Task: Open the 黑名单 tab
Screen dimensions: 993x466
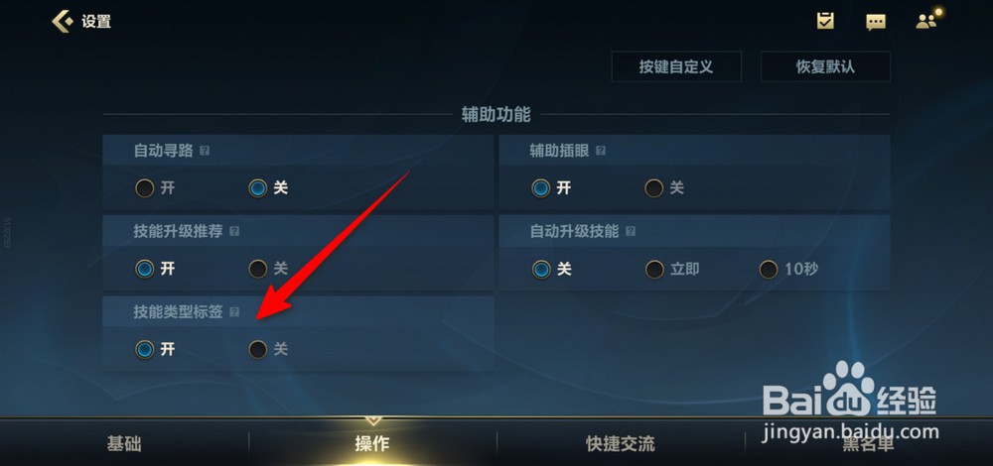Action: 869,444
